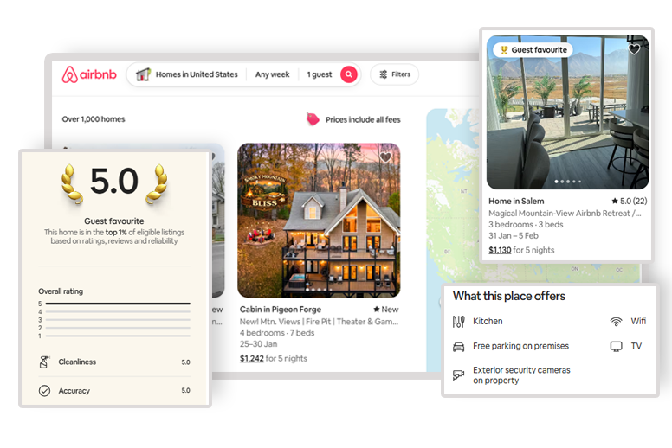Viewport: 672px width, 448px height.
Task: Open the 1 guest selector
Action: tap(319, 74)
